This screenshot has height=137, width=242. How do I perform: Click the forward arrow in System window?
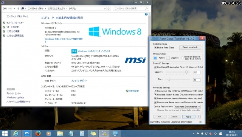[x=10, y=8]
